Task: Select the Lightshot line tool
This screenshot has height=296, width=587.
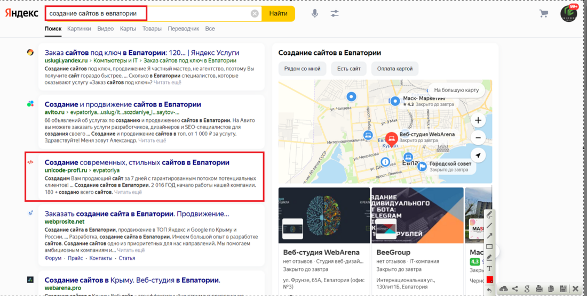Action: click(x=489, y=225)
